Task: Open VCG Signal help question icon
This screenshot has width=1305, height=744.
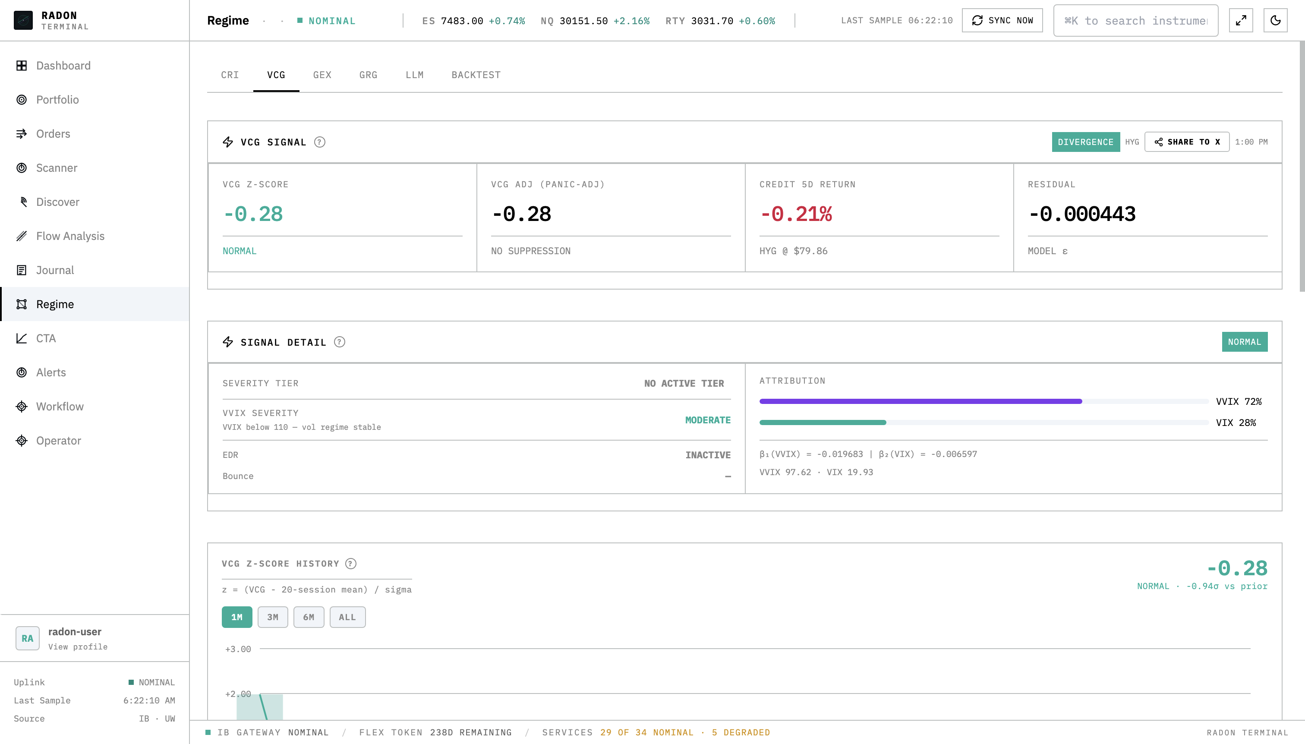Action: pos(320,142)
